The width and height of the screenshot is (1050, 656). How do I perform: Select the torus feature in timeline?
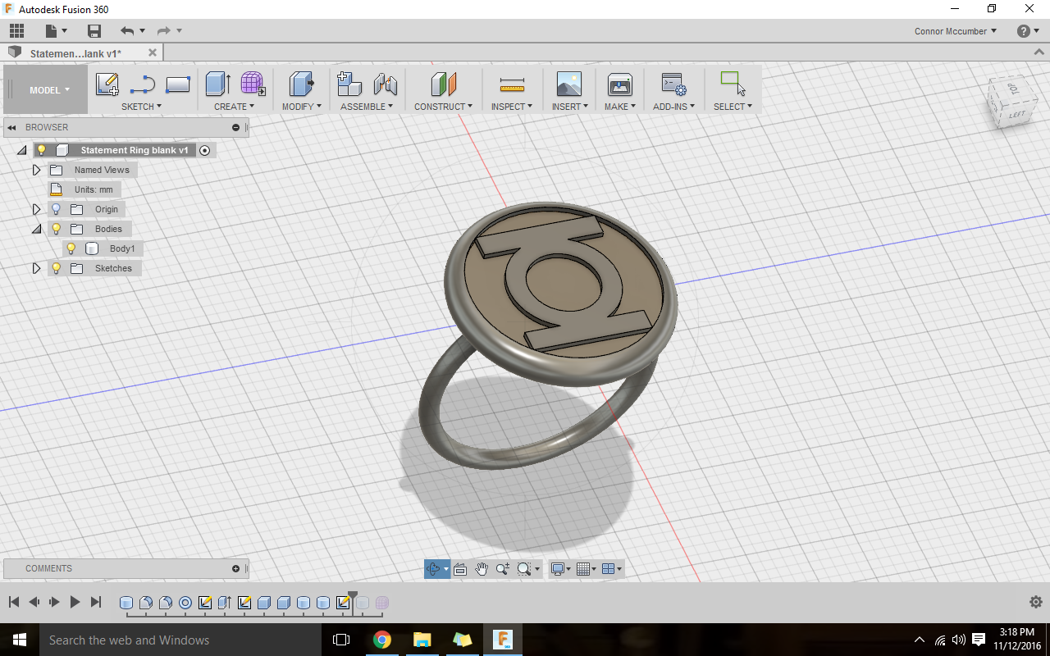coord(185,603)
